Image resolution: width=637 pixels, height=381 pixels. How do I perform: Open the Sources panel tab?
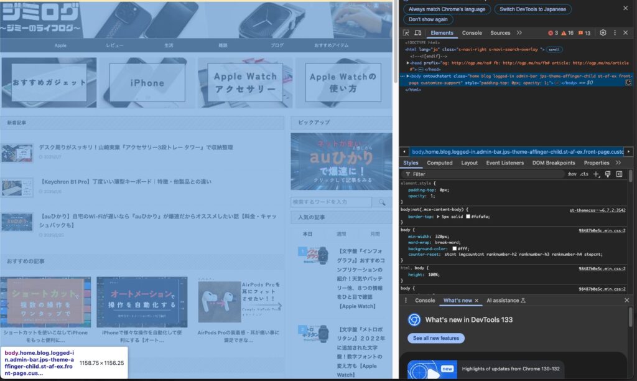500,33
